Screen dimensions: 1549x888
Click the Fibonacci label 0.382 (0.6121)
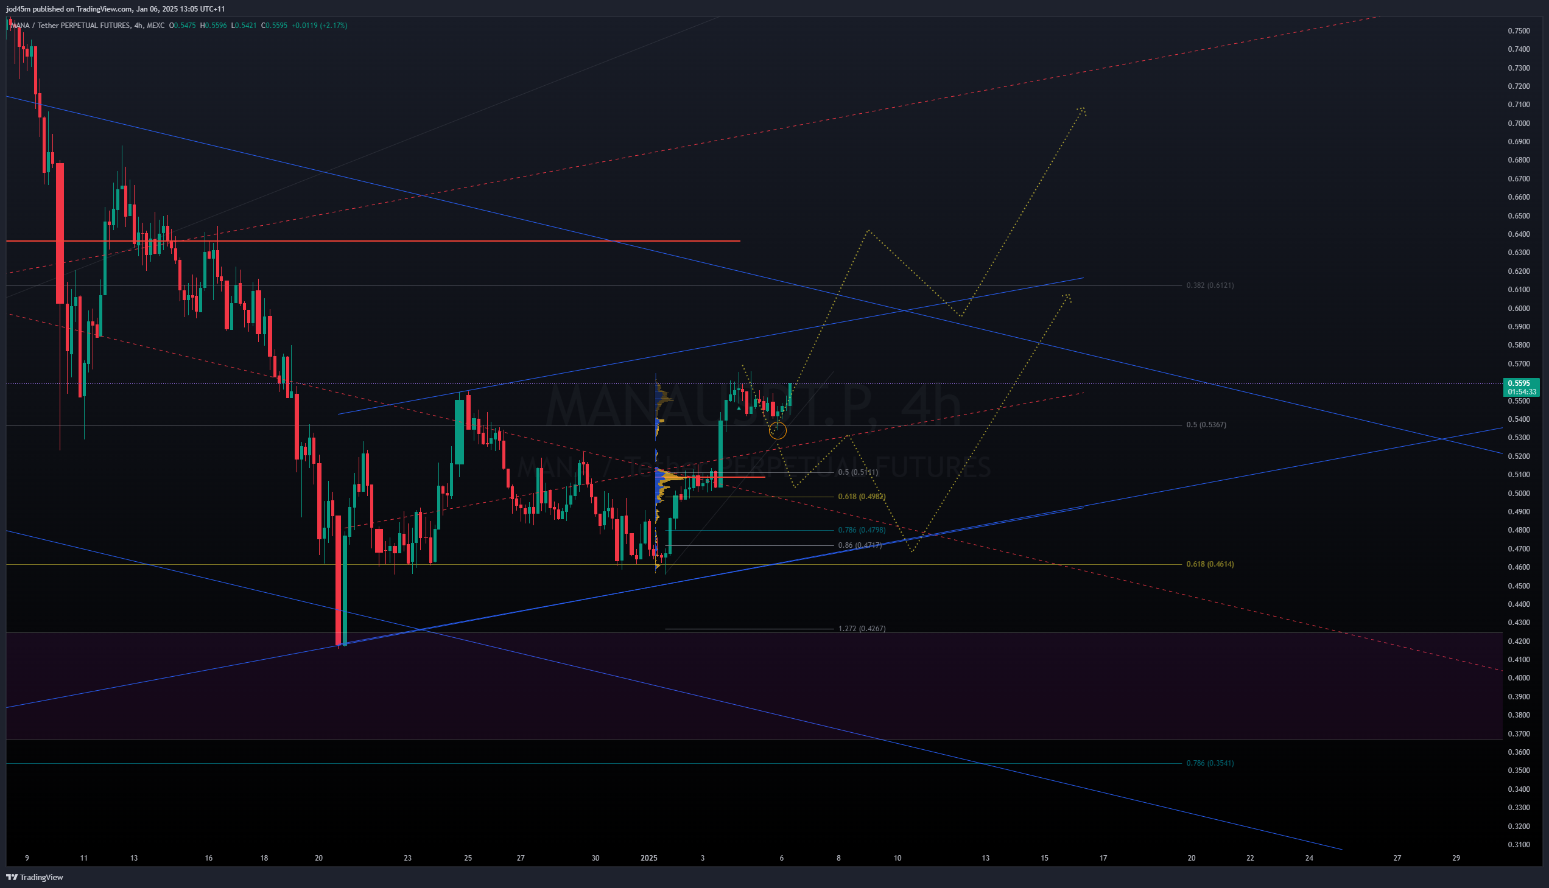(x=1210, y=285)
